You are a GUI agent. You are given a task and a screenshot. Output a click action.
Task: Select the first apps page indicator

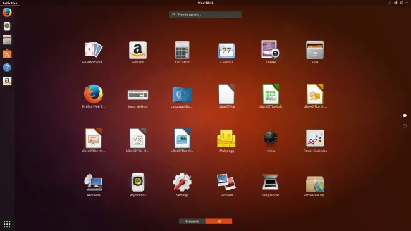click(405, 115)
